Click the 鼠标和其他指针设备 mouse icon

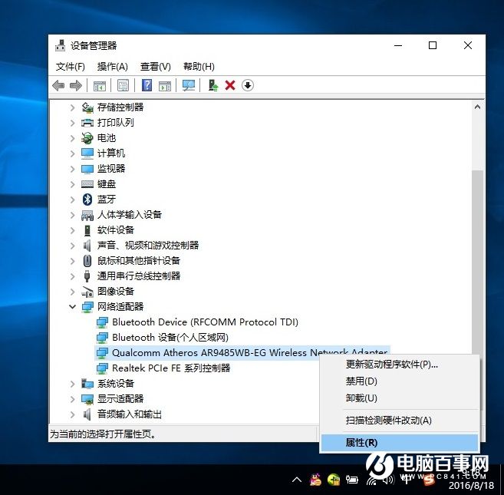(87, 261)
